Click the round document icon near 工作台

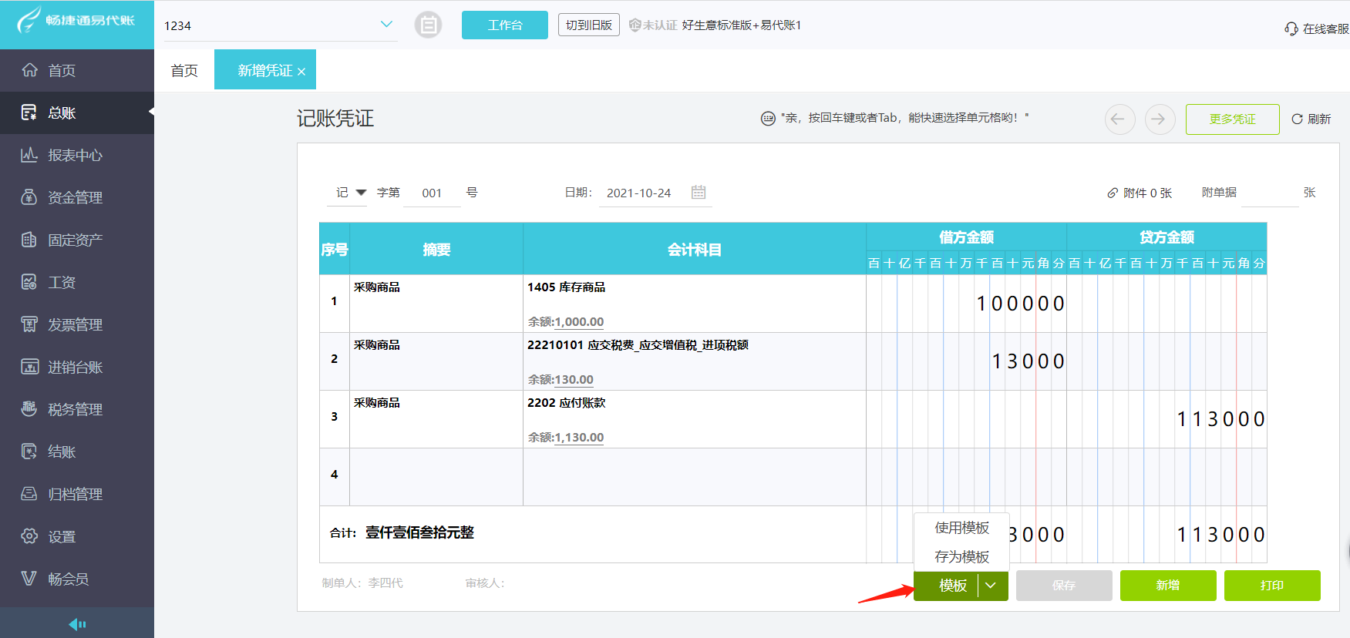tap(428, 25)
